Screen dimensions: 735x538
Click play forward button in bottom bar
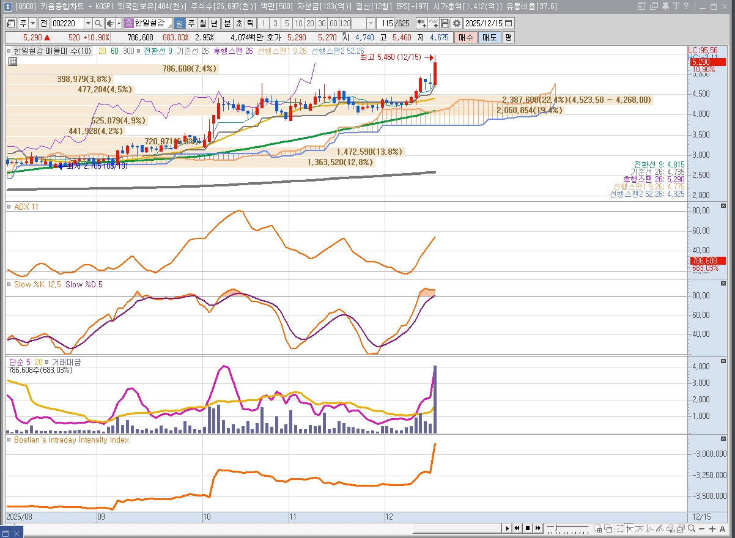pos(508,528)
